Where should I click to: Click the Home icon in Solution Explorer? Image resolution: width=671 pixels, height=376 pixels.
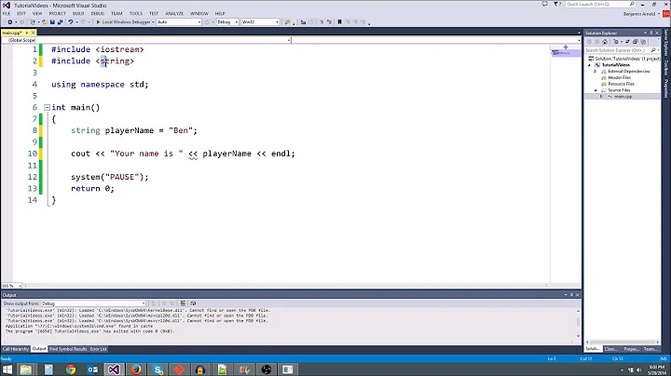(x=605, y=42)
